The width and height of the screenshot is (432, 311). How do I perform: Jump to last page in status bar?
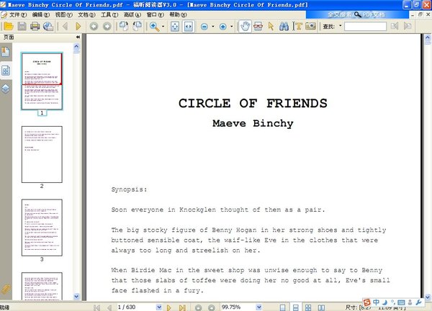click(182, 307)
